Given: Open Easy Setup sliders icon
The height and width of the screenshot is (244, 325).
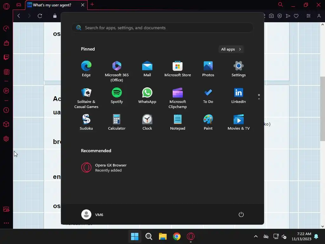Looking at the screenshot, I should tap(308, 16).
